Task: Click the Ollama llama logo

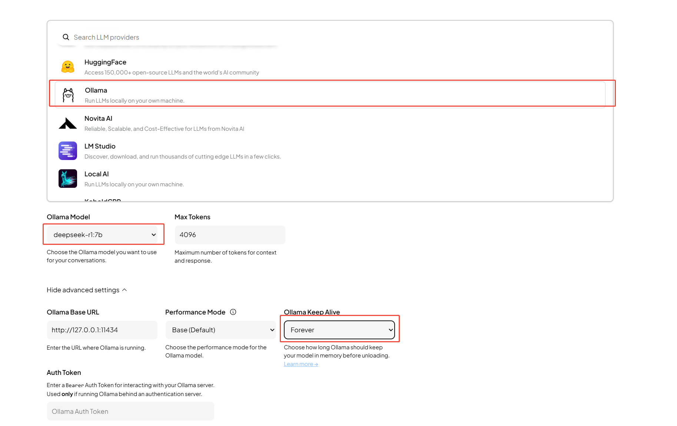Action: 68,95
